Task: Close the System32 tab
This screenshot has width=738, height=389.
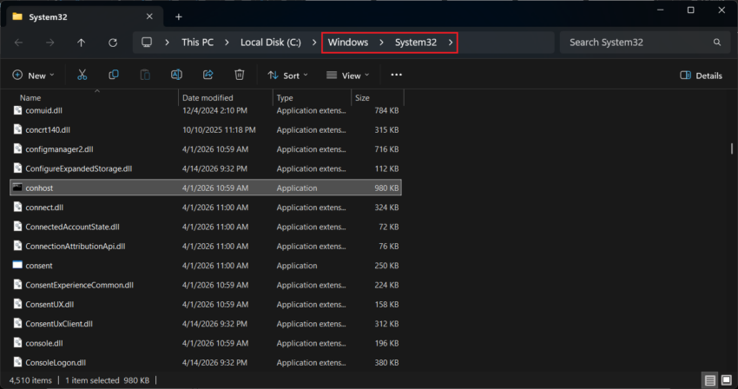Action: pos(149,16)
